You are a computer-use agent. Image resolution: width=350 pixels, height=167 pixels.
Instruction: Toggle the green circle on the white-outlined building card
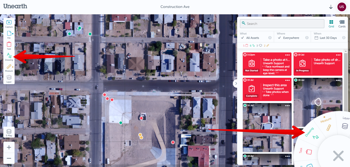[x=245, y=105]
